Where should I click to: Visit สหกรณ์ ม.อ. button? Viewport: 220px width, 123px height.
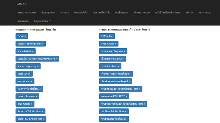(x=25, y=81)
